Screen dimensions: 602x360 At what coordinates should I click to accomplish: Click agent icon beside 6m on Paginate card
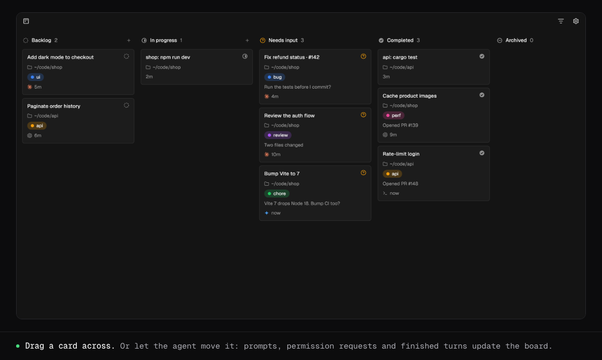tap(29, 135)
